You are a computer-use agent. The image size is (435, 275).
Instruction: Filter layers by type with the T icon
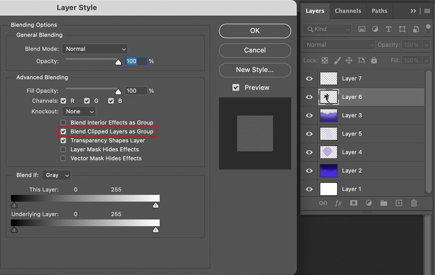[388, 29]
